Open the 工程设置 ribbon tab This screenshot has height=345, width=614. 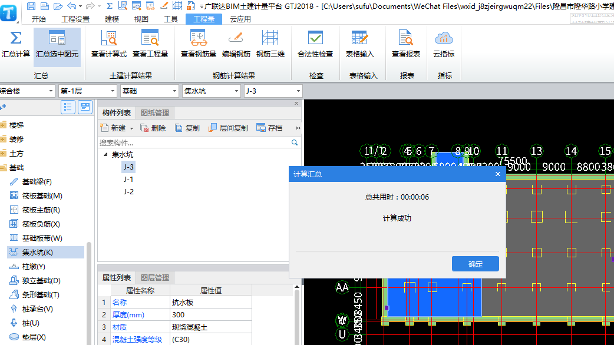(x=75, y=19)
